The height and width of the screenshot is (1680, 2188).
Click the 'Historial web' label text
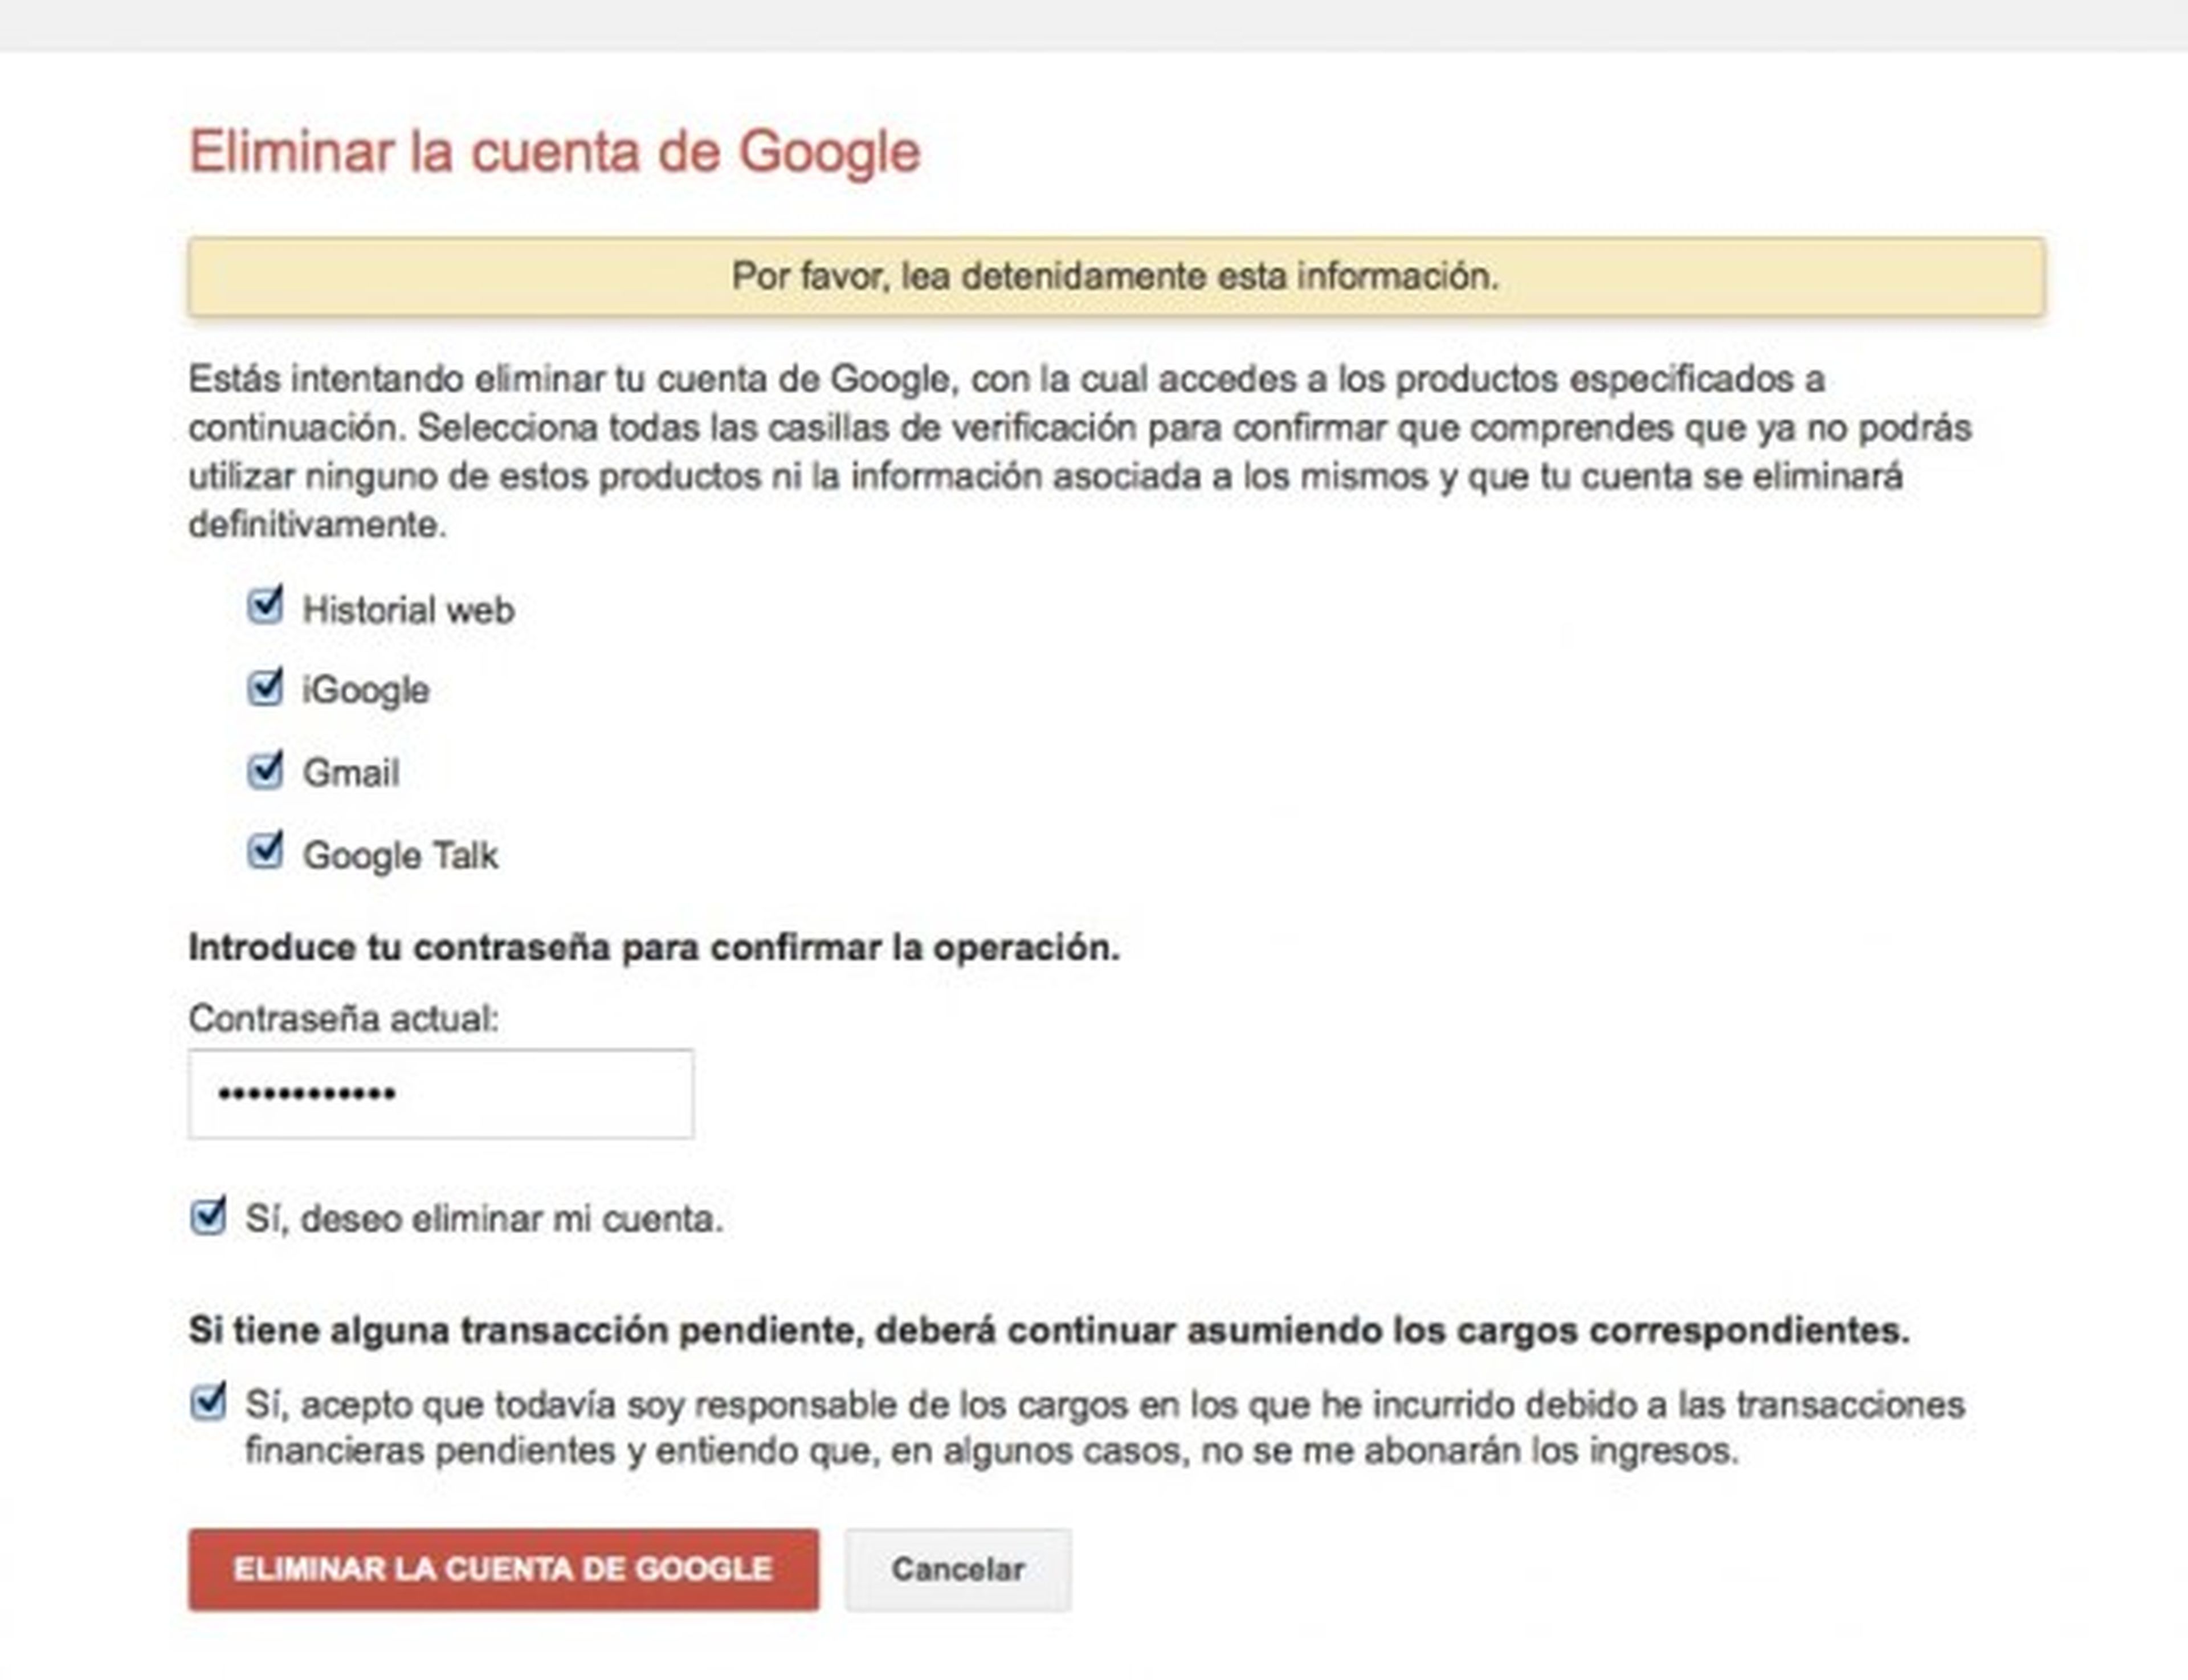(408, 610)
